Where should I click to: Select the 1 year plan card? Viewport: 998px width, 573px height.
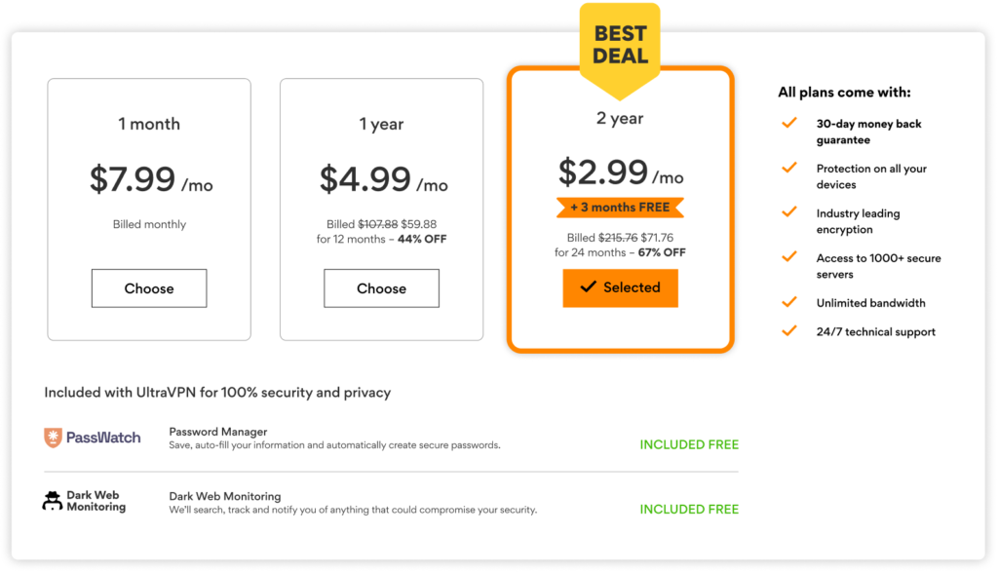tap(381, 210)
